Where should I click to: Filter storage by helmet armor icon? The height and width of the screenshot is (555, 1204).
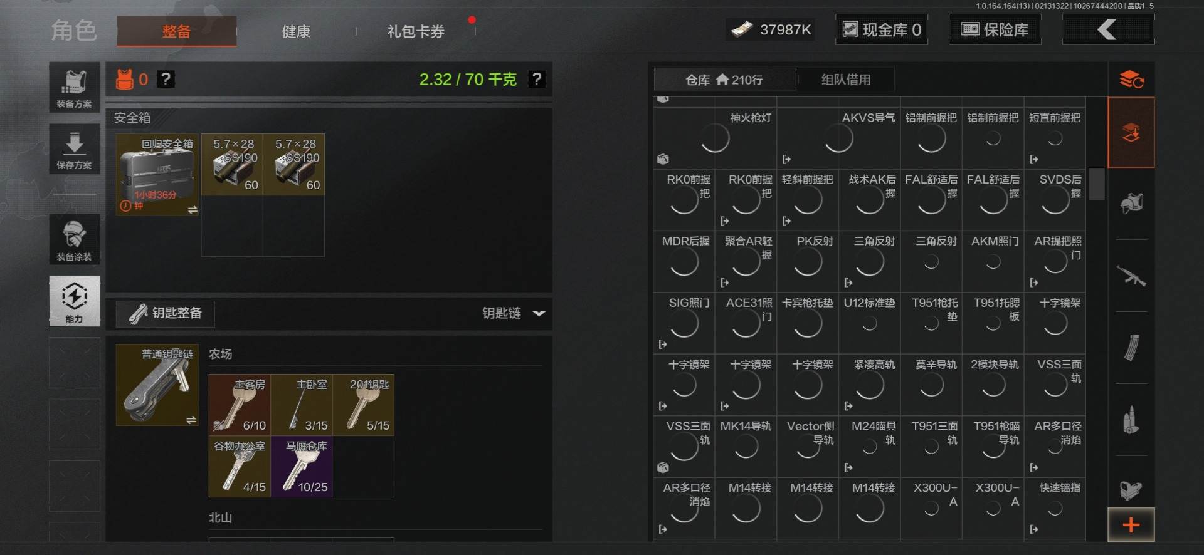tap(1131, 204)
